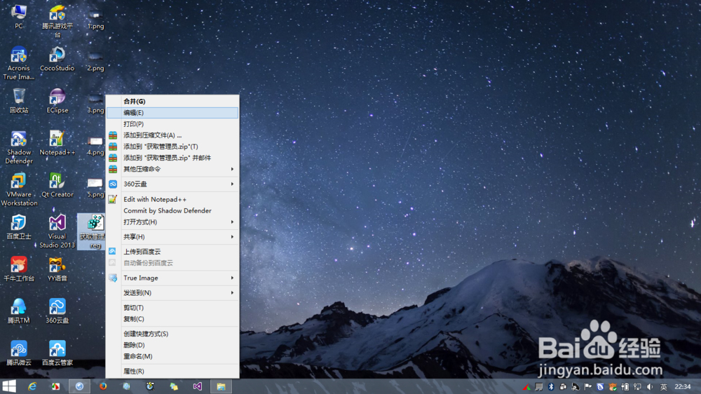701x394 pixels.
Task: Select Acronis True Image desktop icon
Action: coord(19,63)
